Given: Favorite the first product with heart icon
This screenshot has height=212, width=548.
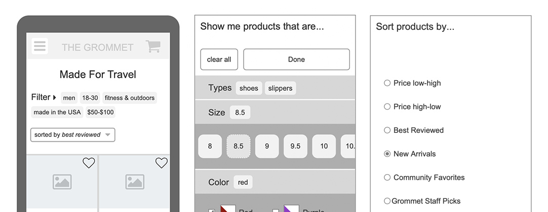Looking at the screenshot, I should pos(89,163).
